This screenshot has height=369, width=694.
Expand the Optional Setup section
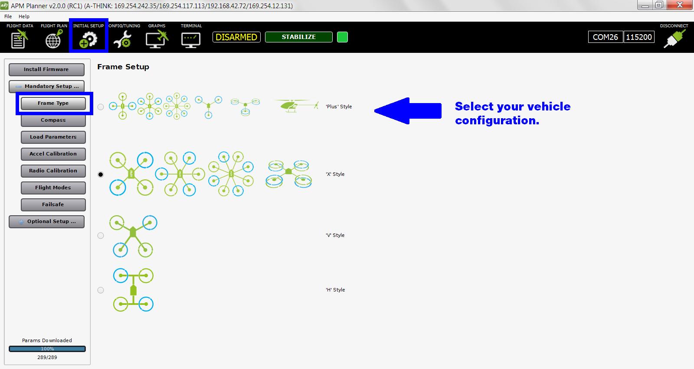tap(47, 221)
